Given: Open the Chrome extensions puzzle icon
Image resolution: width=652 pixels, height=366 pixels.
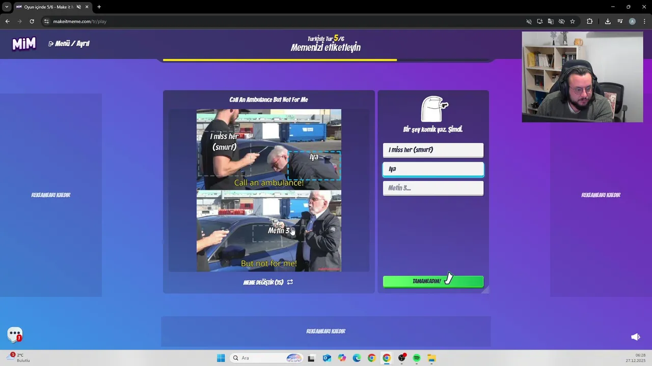Looking at the screenshot, I should pos(589,21).
